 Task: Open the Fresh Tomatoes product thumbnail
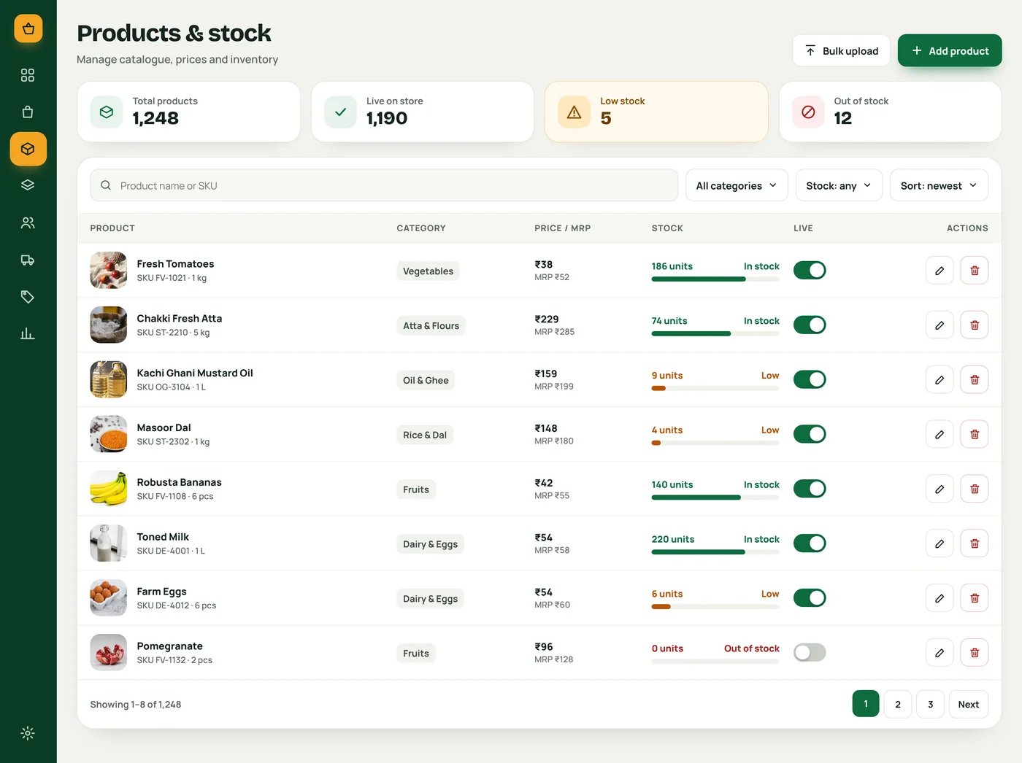(109, 270)
